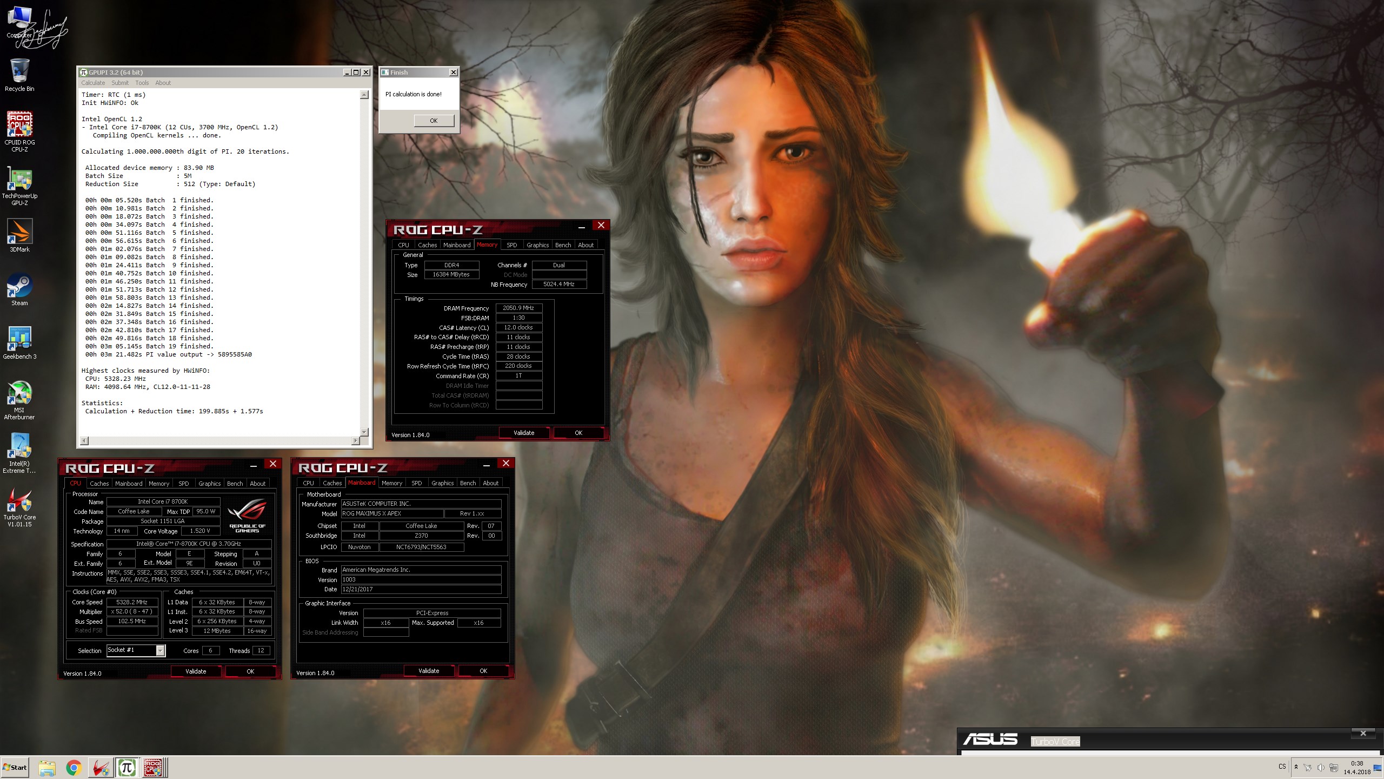Click the CS language indicator in the tray

coord(1282,767)
